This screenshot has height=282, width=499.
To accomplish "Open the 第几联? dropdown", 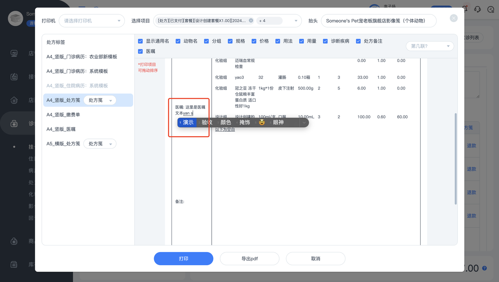I will click(430, 46).
